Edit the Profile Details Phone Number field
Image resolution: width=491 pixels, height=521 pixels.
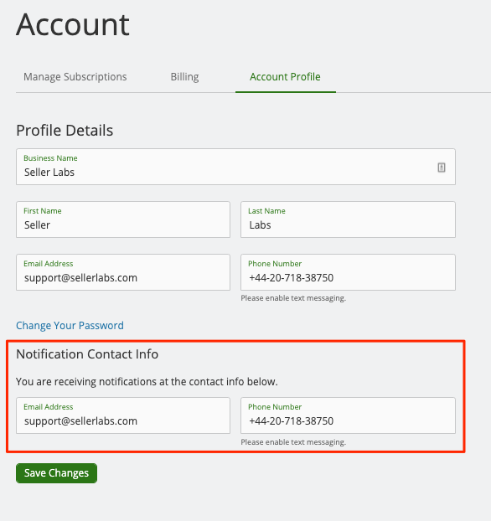[348, 272]
